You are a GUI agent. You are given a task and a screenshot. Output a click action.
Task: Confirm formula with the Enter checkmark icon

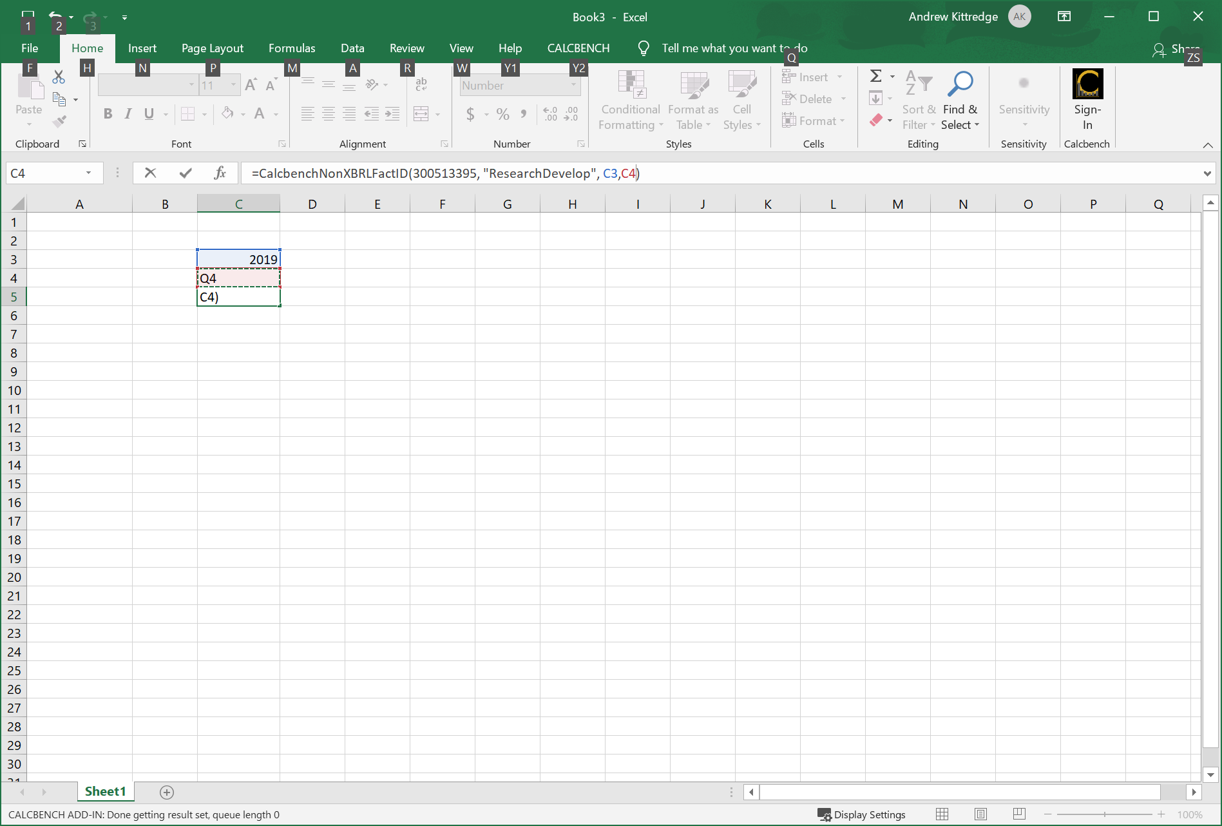[x=186, y=173]
